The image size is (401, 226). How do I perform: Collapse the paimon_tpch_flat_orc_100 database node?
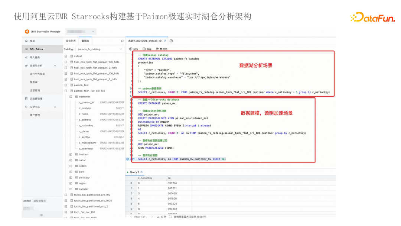[66, 91]
